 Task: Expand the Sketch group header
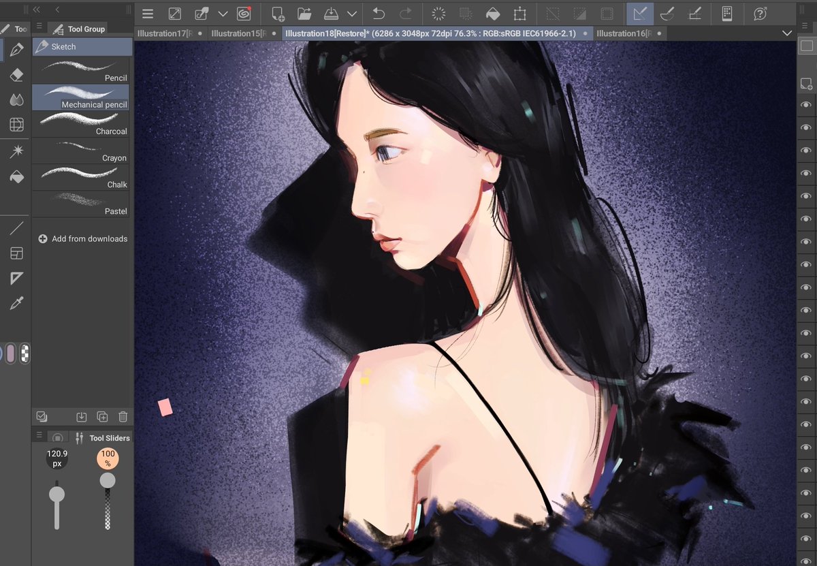82,47
